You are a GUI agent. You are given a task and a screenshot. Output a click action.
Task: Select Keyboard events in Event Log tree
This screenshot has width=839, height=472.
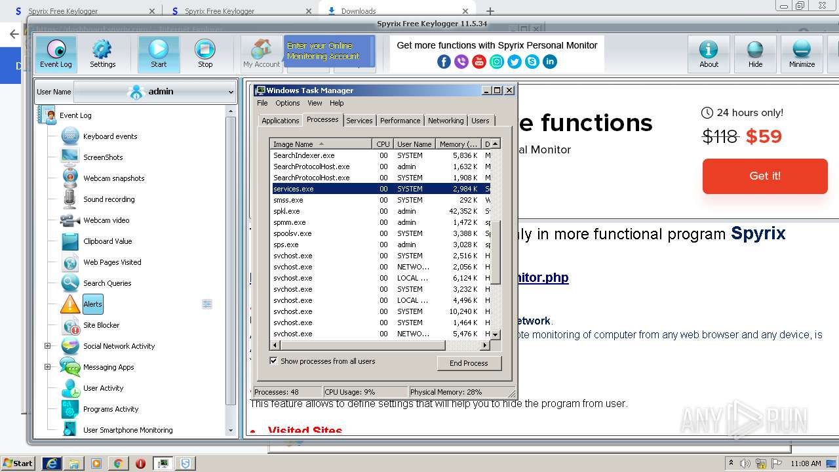point(110,136)
